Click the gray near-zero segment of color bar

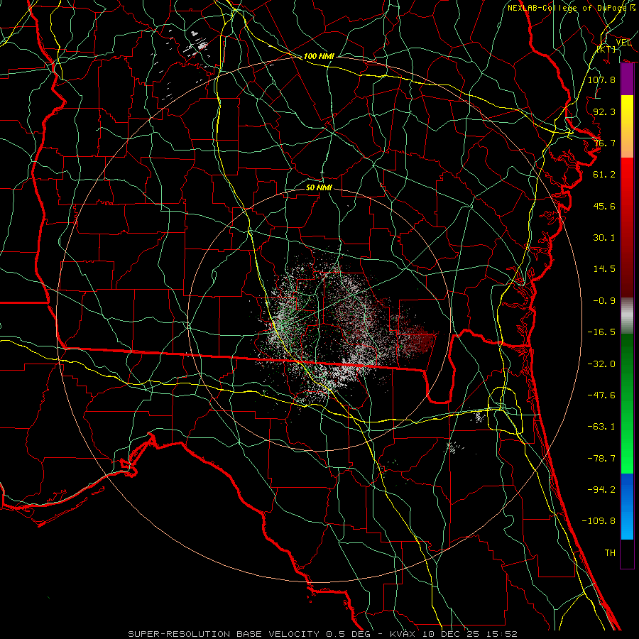coord(627,315)
